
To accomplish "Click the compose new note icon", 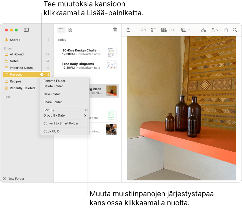I will 128,30.
